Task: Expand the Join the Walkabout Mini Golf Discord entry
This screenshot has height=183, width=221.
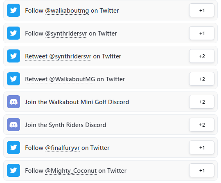Action: (110, 102)
